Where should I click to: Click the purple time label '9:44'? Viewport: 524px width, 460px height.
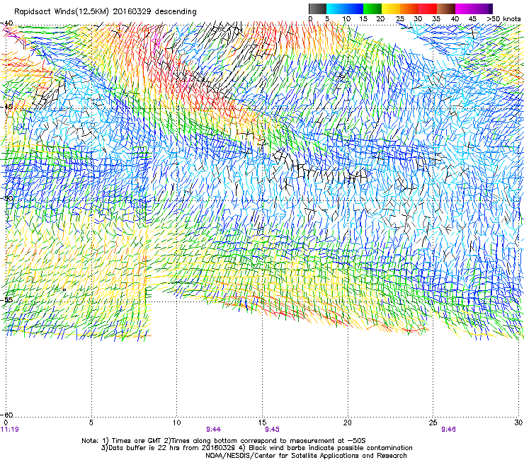point(214,430)
